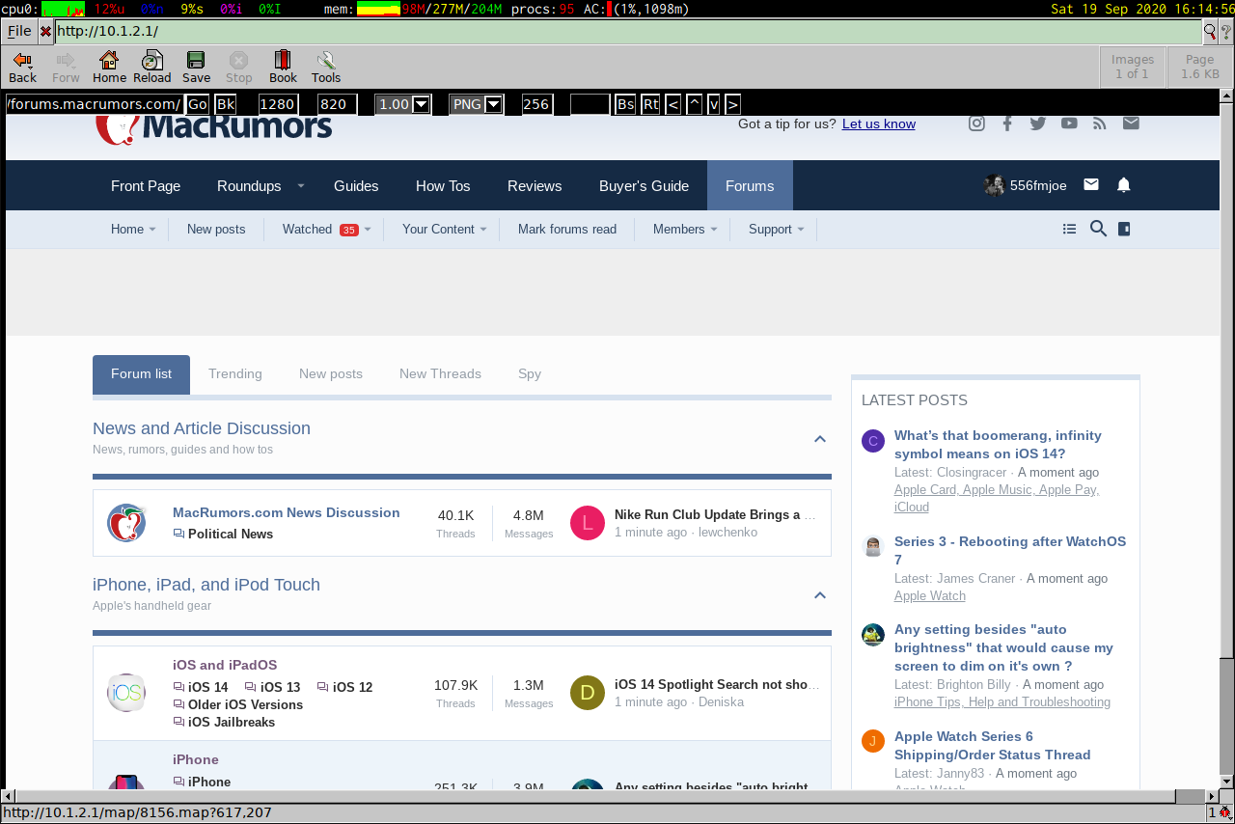
Task: Click the Go button next to the address field
Action: pos(198,104)
